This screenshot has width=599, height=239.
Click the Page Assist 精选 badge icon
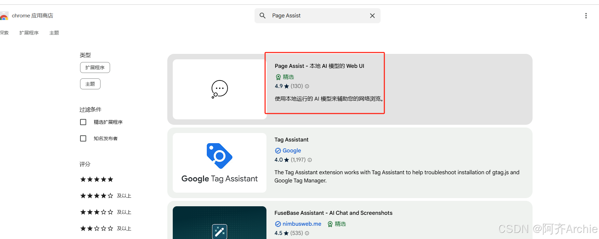click(278, 77)
